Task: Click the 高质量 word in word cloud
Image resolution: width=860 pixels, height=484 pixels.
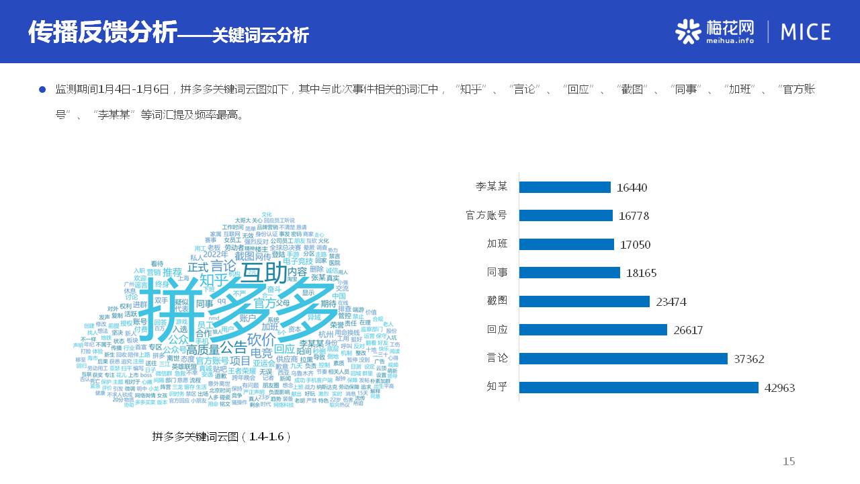Action: pyautogui.click(x=203, y=350)
